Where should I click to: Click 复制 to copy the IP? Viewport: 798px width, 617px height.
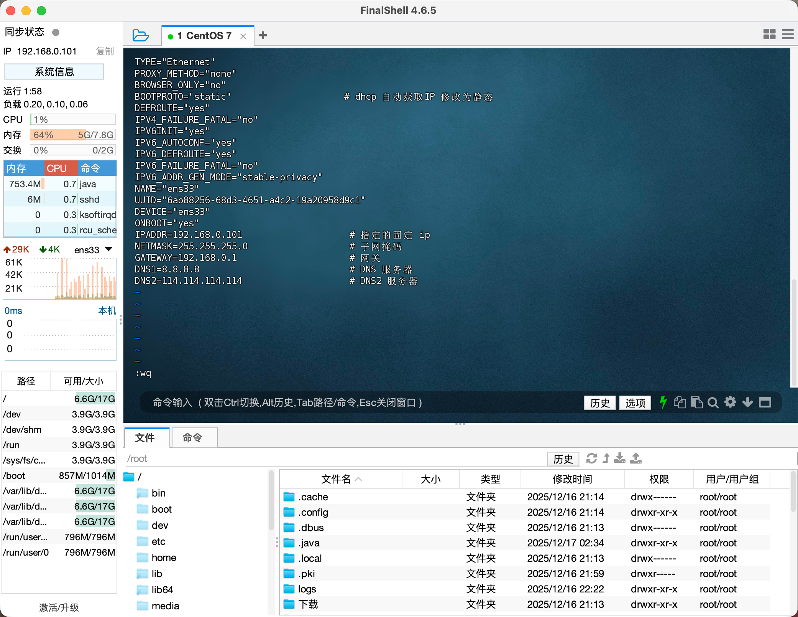105,51
